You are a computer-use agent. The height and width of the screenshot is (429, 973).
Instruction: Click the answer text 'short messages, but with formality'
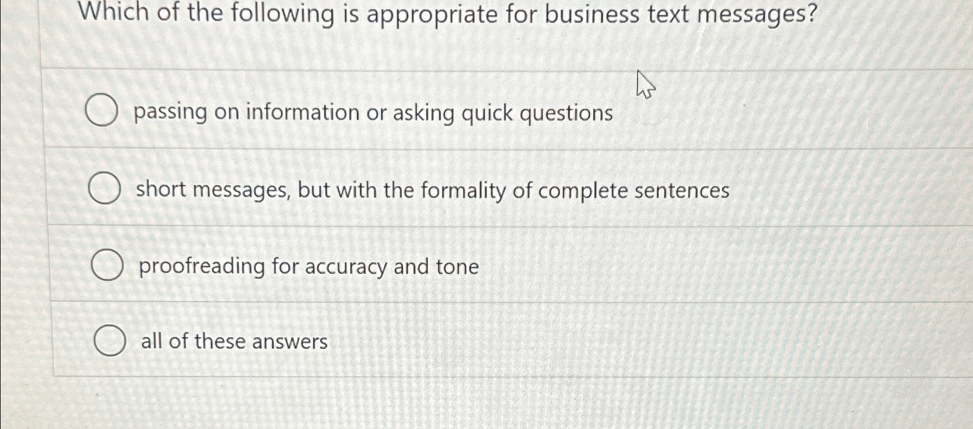[x=432, y=190]
